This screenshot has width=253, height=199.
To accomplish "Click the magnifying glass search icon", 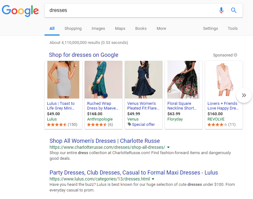I will (234, 10).
